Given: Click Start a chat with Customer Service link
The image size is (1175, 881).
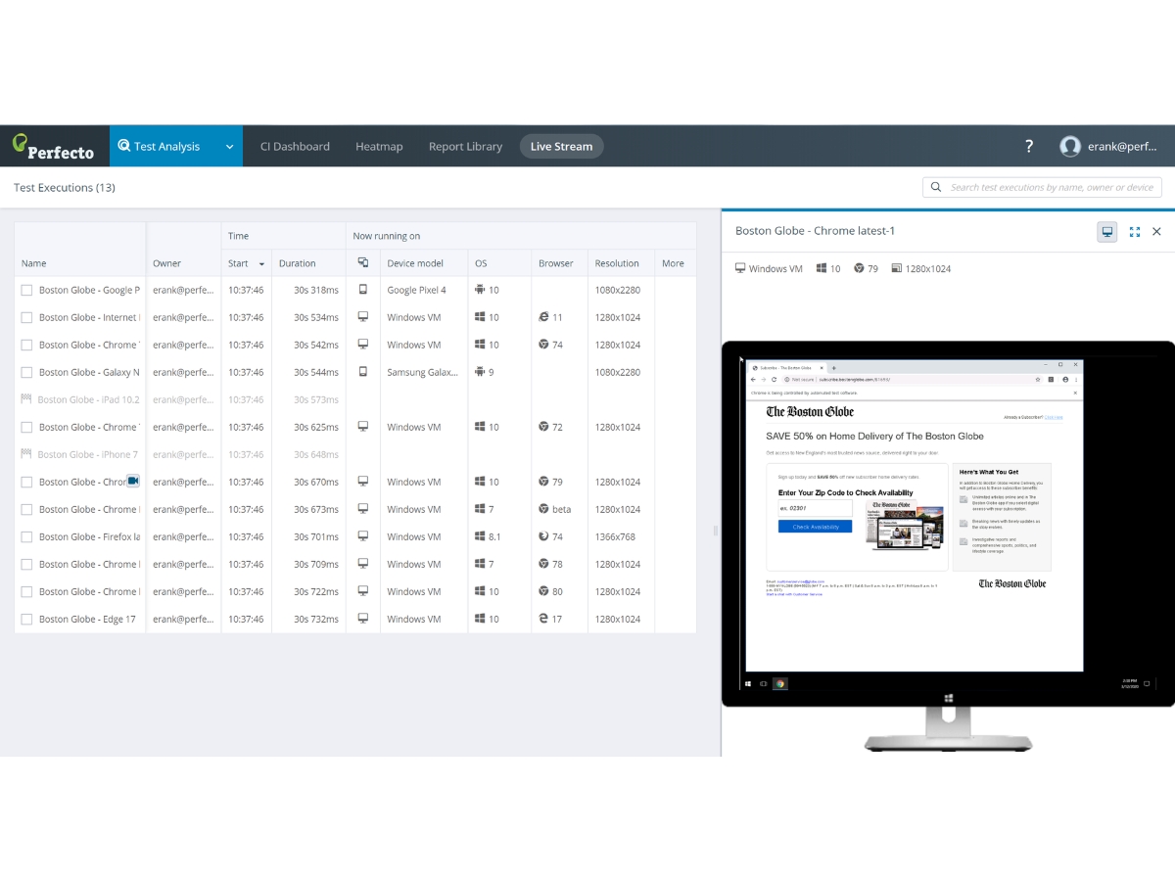Looking at the screenshot, I should [x=794, y=594].
